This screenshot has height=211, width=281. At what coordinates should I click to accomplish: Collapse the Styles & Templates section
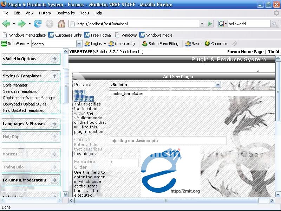[x=54, y=76]
